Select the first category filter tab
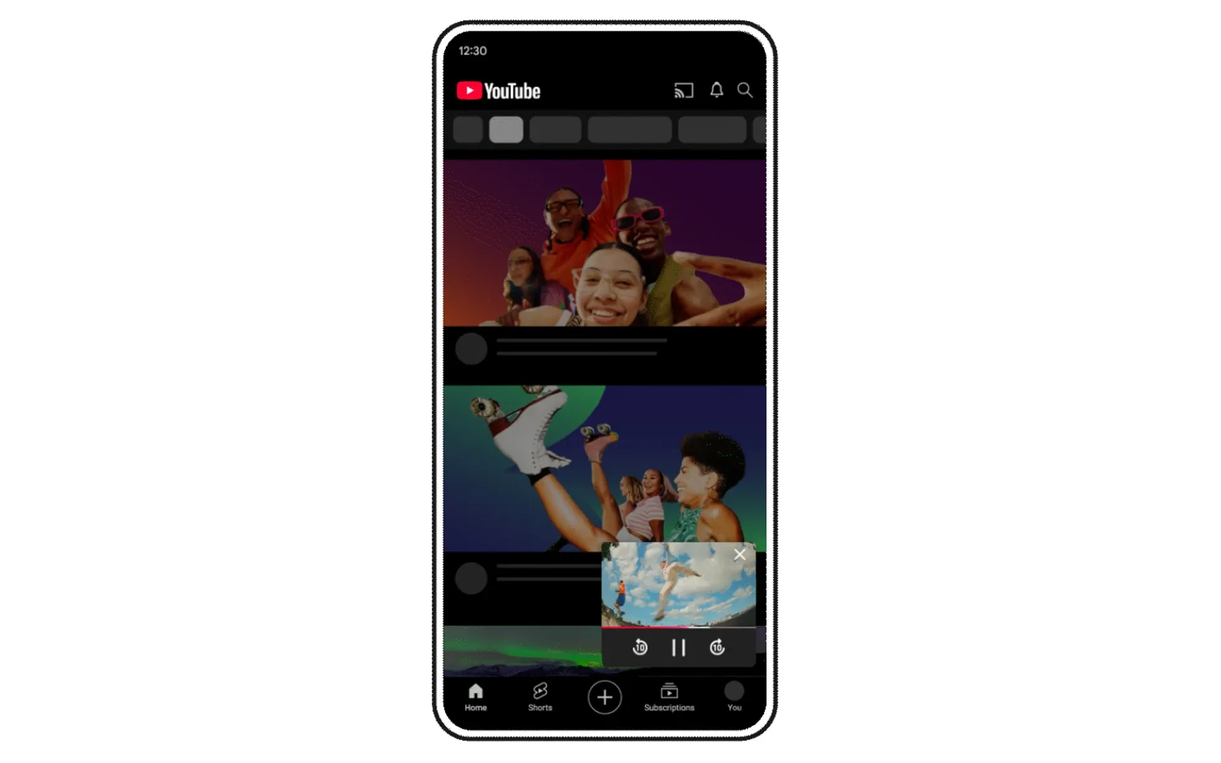Screen dimensions: 1221x763 tap(471, 131)
